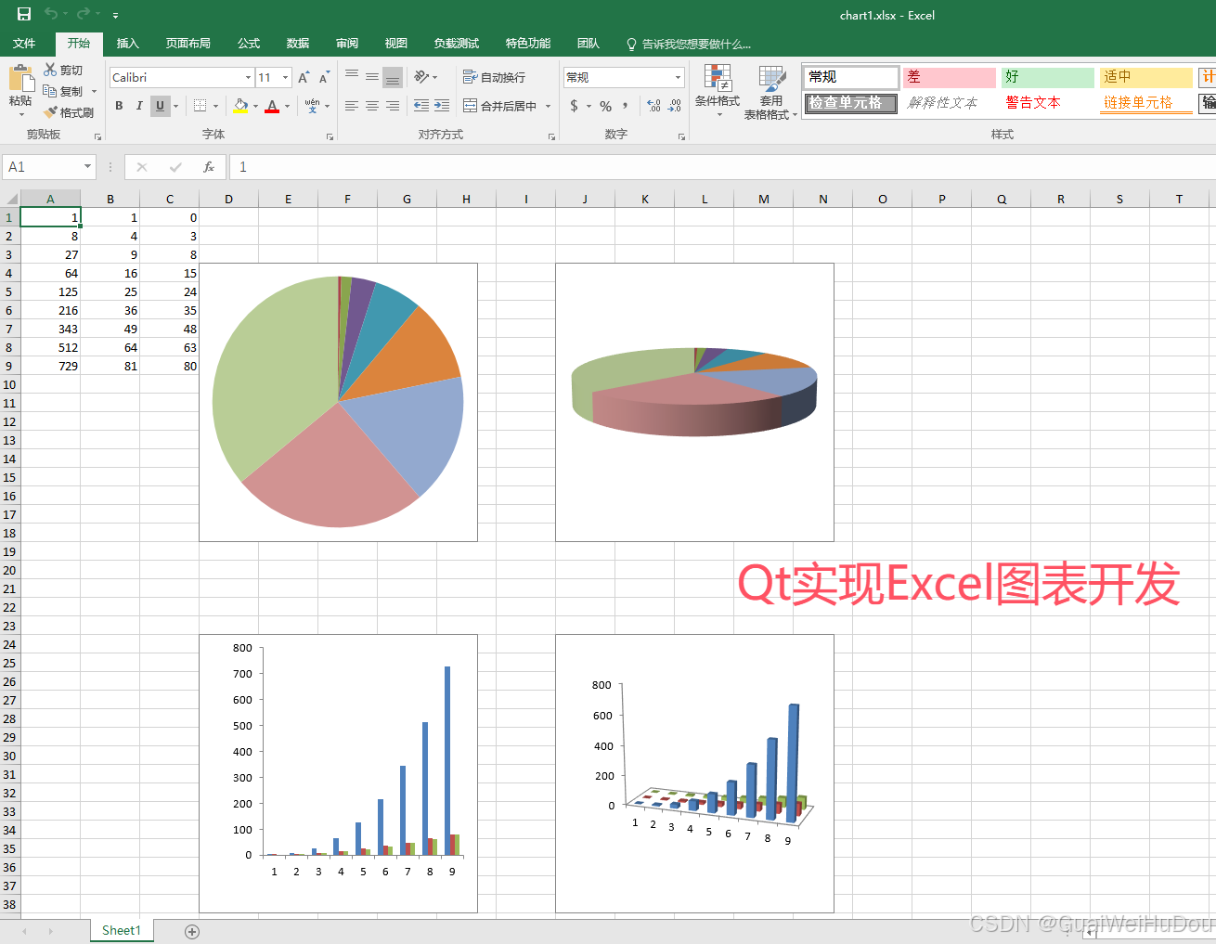Open Quick Access Toolbar customize arrow
1216x944 pixels.
pyautogui.click(x=115, y=15)
